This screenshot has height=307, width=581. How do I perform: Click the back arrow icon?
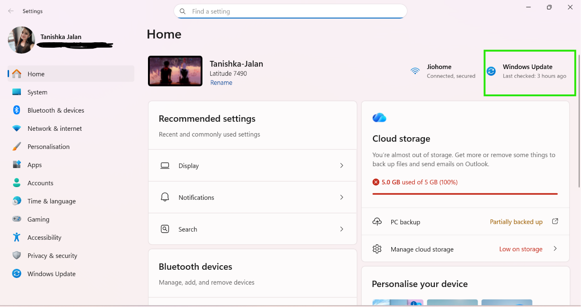point(11,11)
